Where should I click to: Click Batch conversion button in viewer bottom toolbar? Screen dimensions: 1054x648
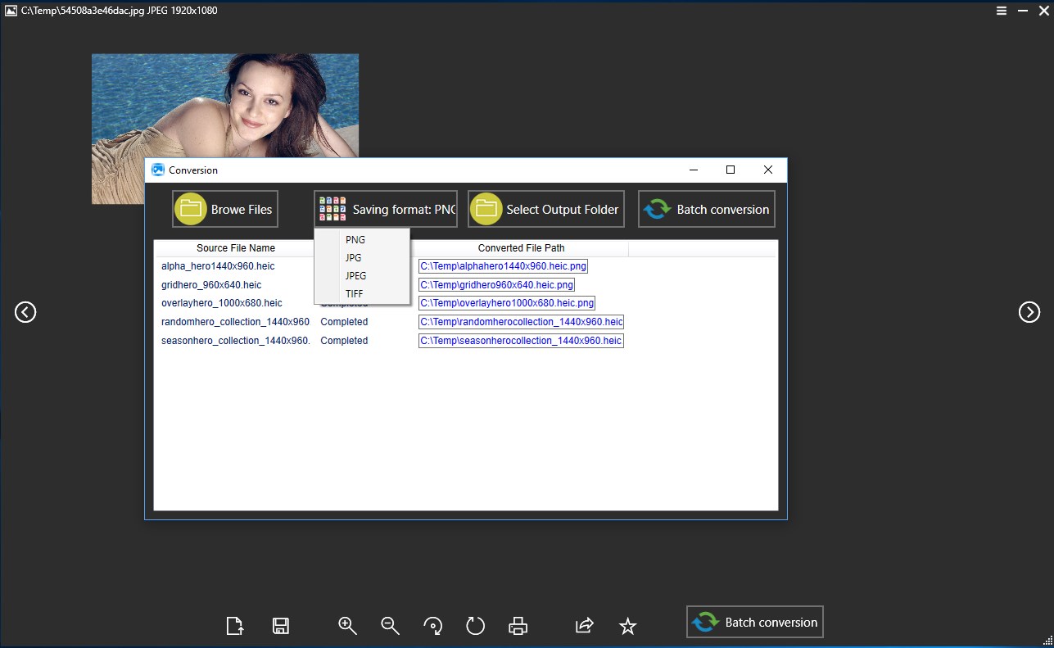[754, 622]
